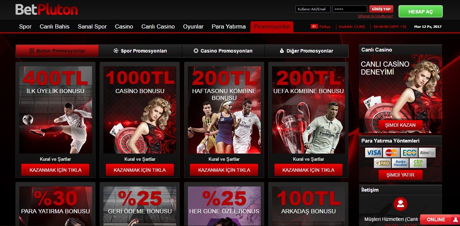The height and width of the screenshot is (226, 460).
Task: Click the Şifrenizi mi Unuttunuz link
Action: [x=375, y=16]
